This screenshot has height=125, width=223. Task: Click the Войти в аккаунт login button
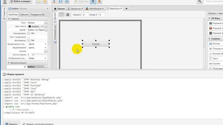coord(21,1)
